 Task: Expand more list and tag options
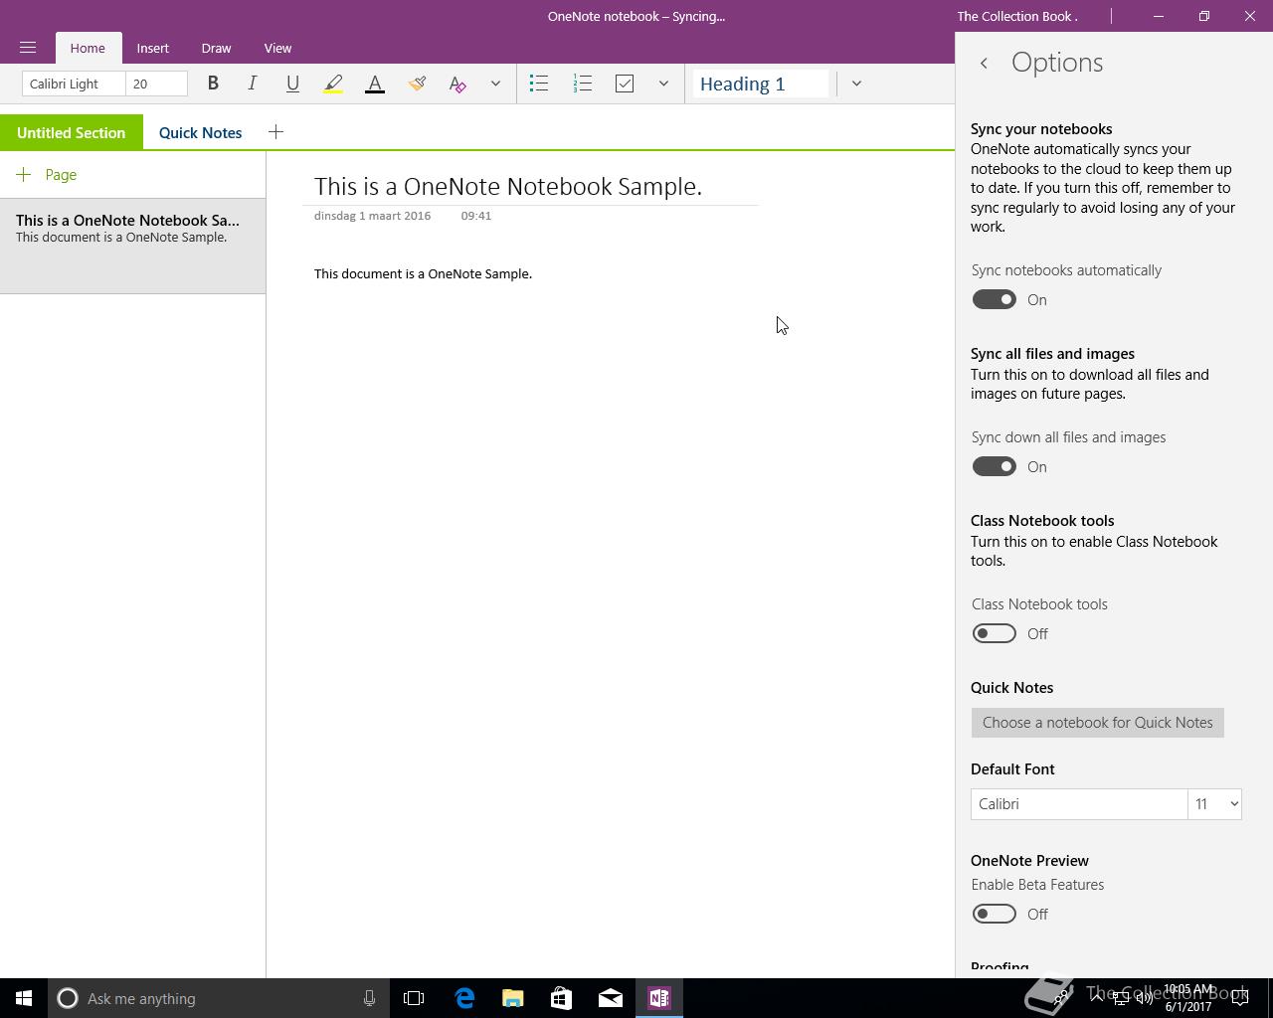tap(663, 84)
